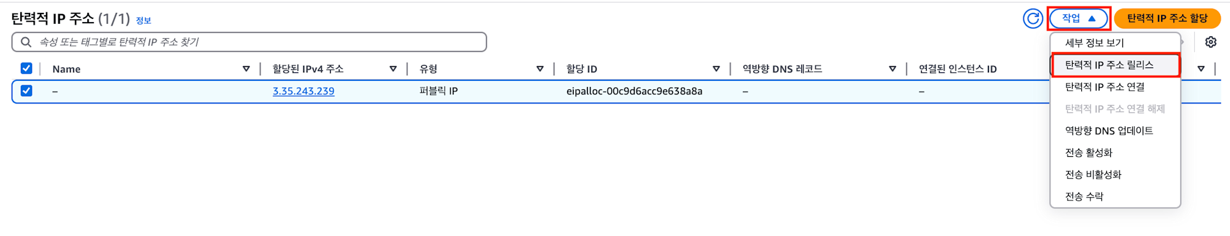
Task: Sort by 할당된 IPv4 주소 column arrow
Action: tap(393, 69)
